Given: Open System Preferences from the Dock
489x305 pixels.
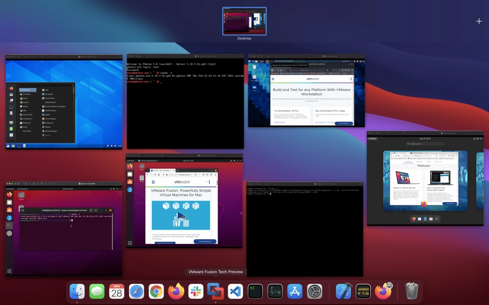Looking at the screenshot, I should tap(315, 291).
